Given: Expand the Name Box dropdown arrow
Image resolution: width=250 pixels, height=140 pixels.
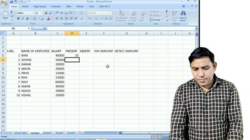Looking at the screenshot, I should tap(29, 28).
